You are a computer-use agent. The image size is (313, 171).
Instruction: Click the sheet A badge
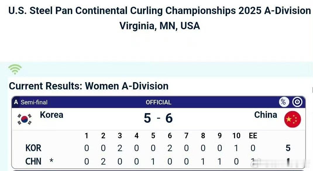[16, 102]
